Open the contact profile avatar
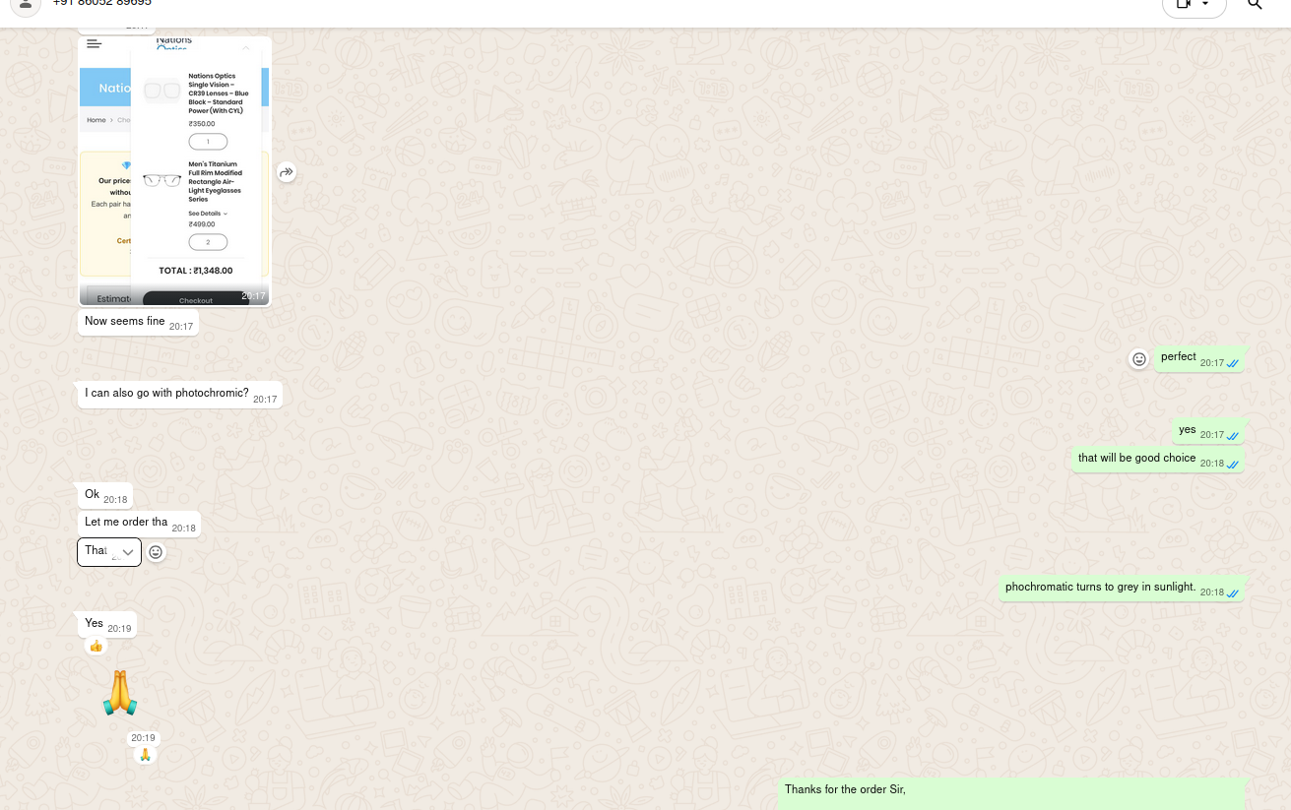 coord(26,5)
